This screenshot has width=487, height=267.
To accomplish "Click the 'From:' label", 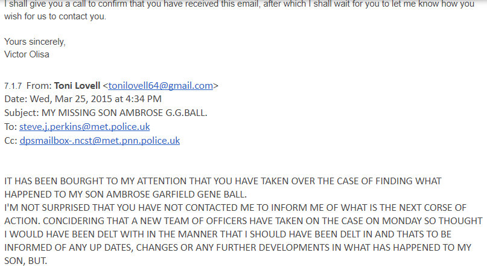I will (x=39, y=86).
